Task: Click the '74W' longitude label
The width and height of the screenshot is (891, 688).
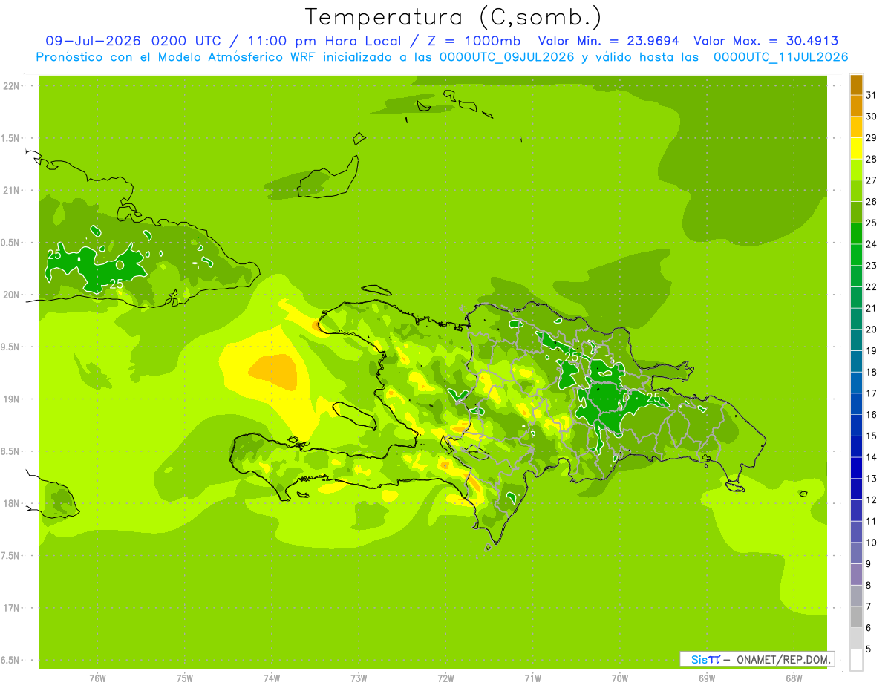Action: (272, 678)
